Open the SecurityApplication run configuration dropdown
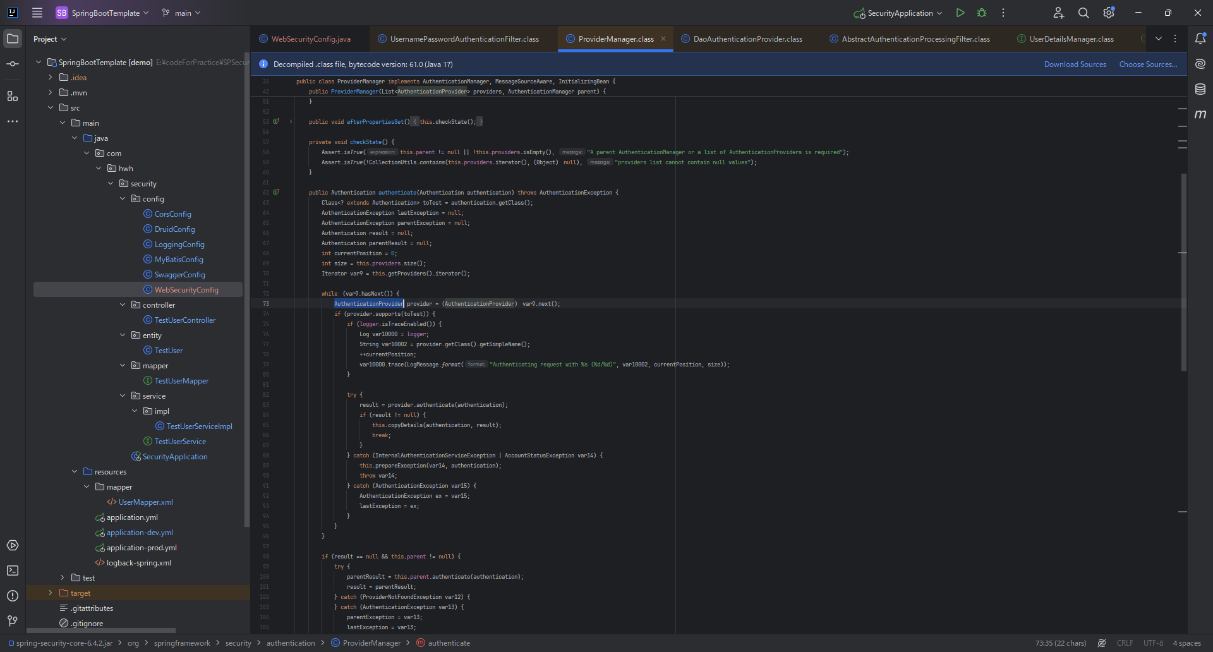The width and height of the screenshot is (1213, 652). click(x=898, y=13)
